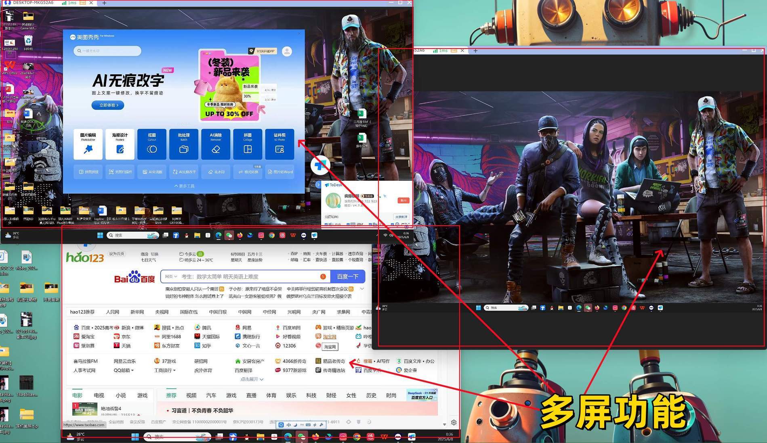Switch to 小说 tab on hao123

(x=121, y=395)
